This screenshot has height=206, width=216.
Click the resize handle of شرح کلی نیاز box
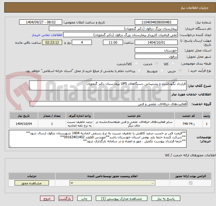(31, 89)
